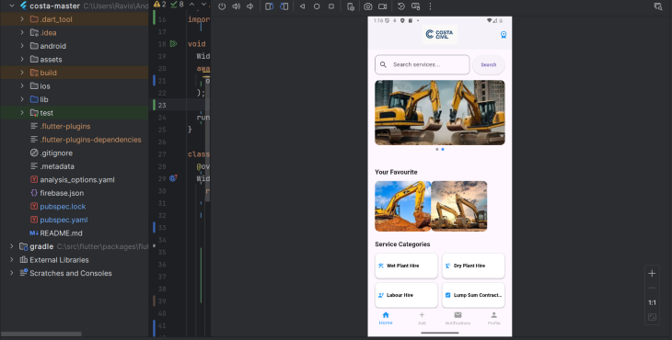Click the override gutter icon at line 29
The height and width of the screenshot is (340, 672).
click(x=173, y=178)
